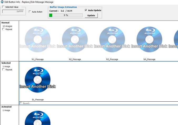Enable the Selected Value checkbox
The height and width of the screenshot is (125, 178).
click(x=3, y=7)
